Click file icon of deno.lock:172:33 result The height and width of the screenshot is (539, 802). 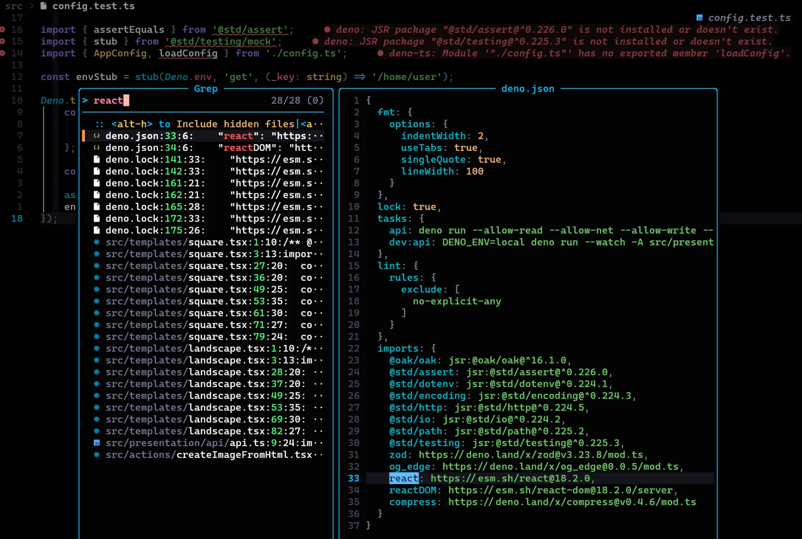point(97,218)
